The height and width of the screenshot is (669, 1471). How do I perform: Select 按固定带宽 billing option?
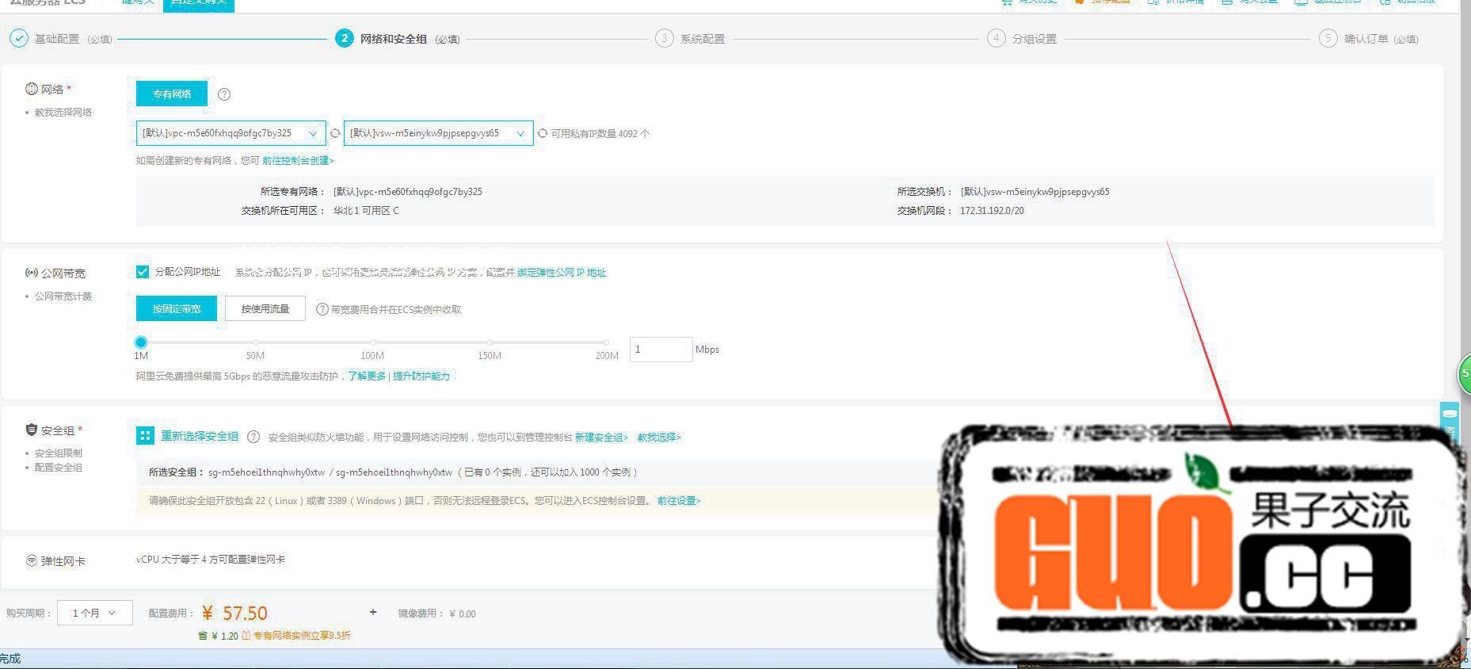point(177,308)
